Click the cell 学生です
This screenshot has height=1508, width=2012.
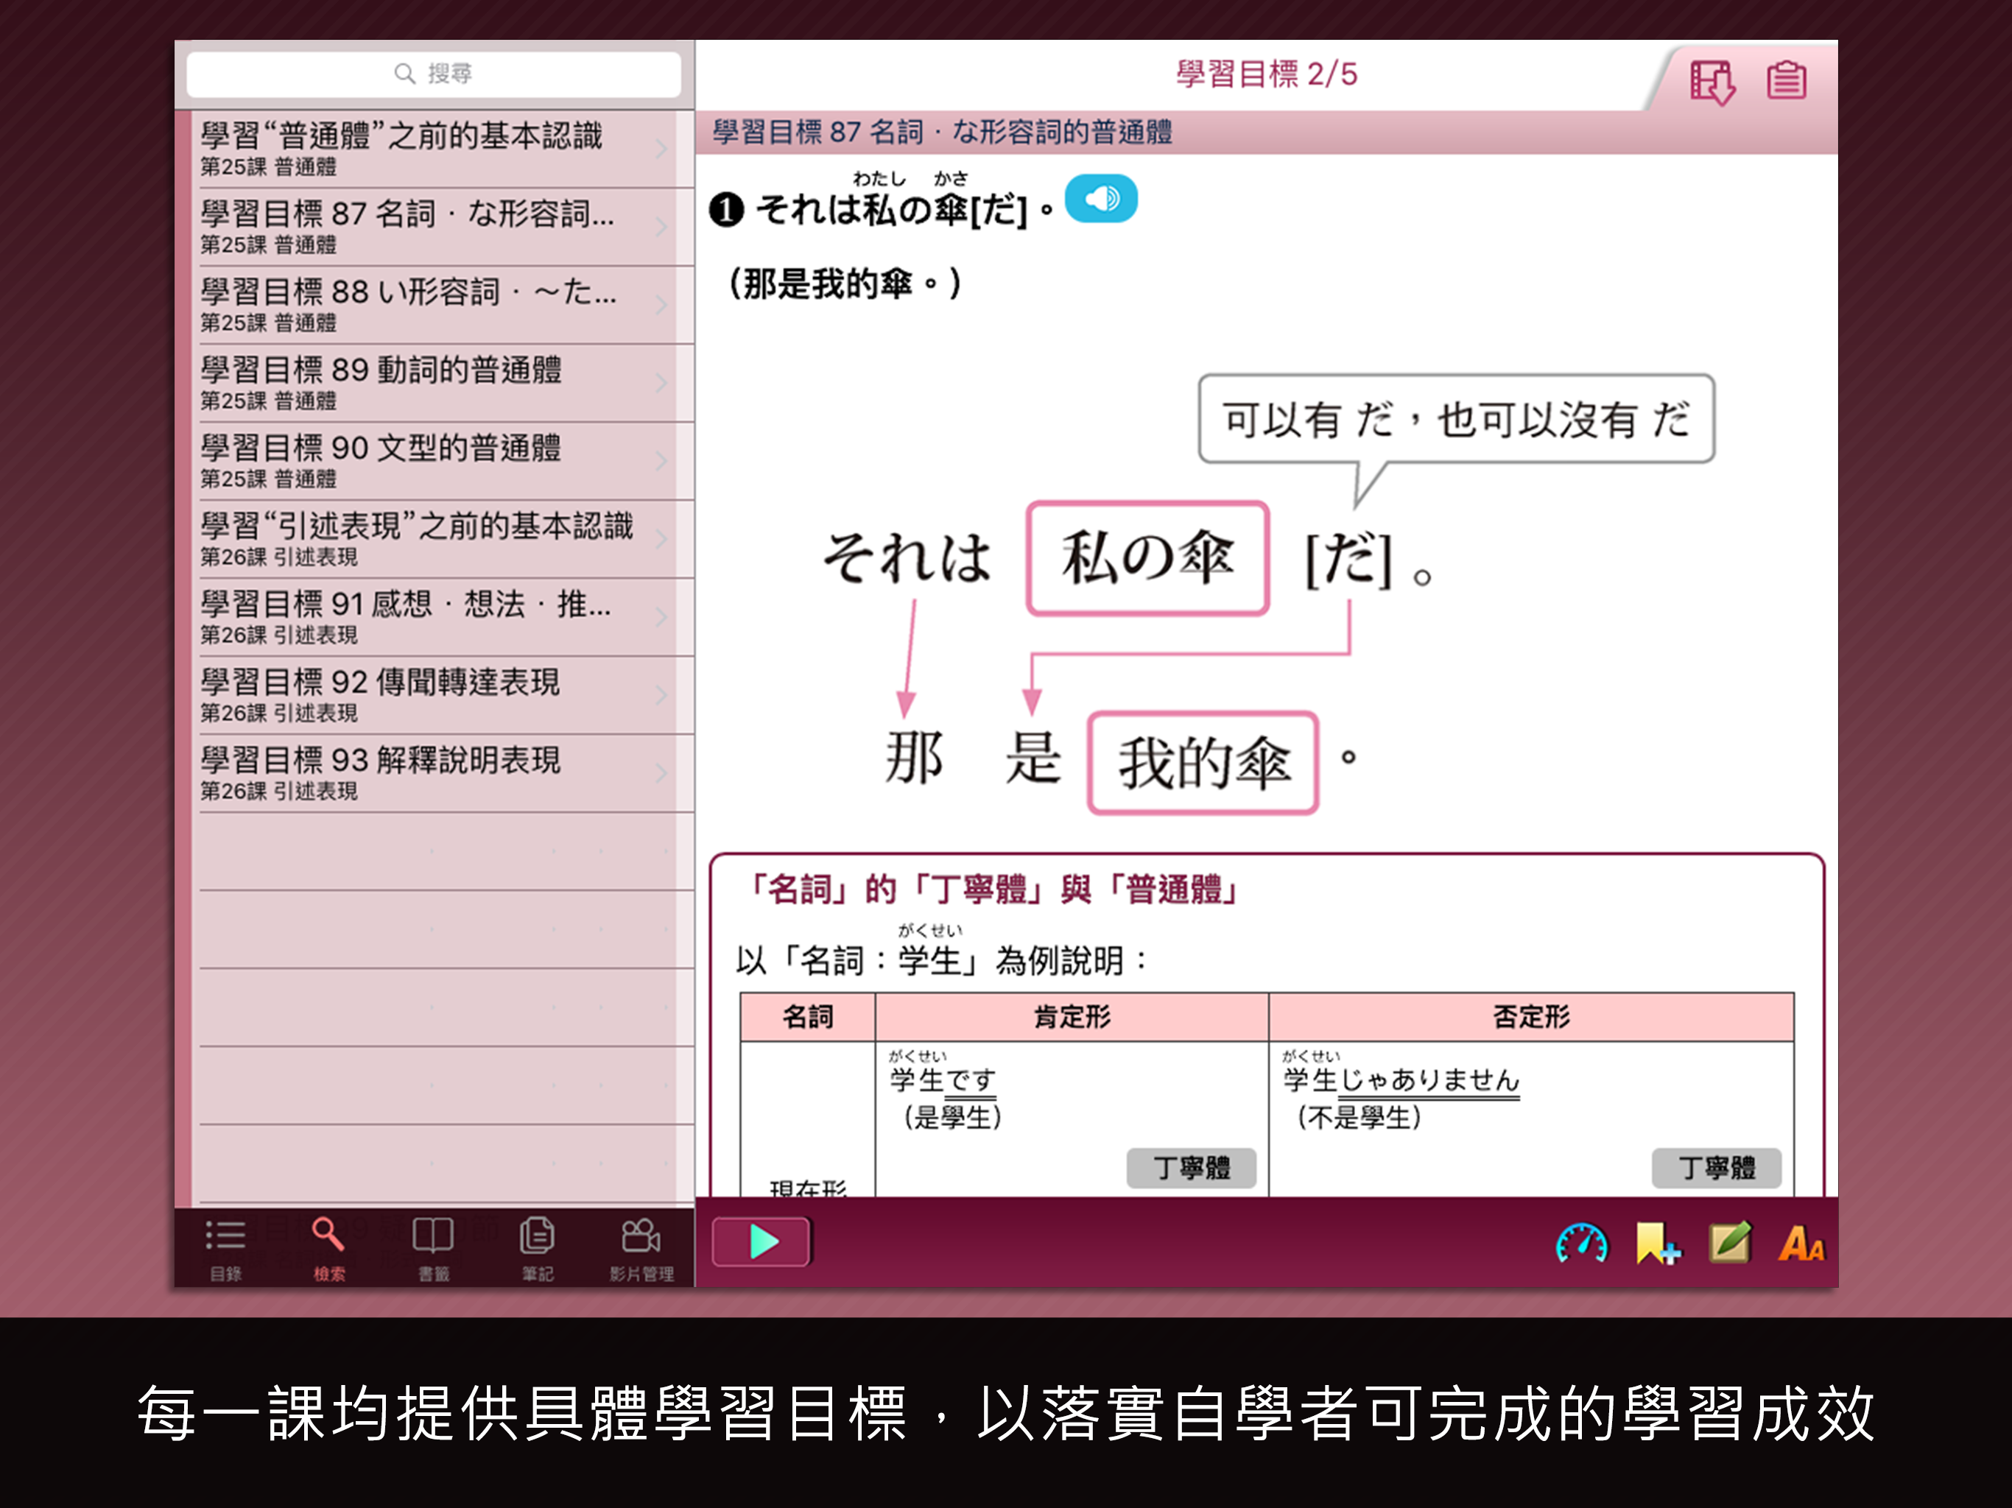[x=943, y=1079]
